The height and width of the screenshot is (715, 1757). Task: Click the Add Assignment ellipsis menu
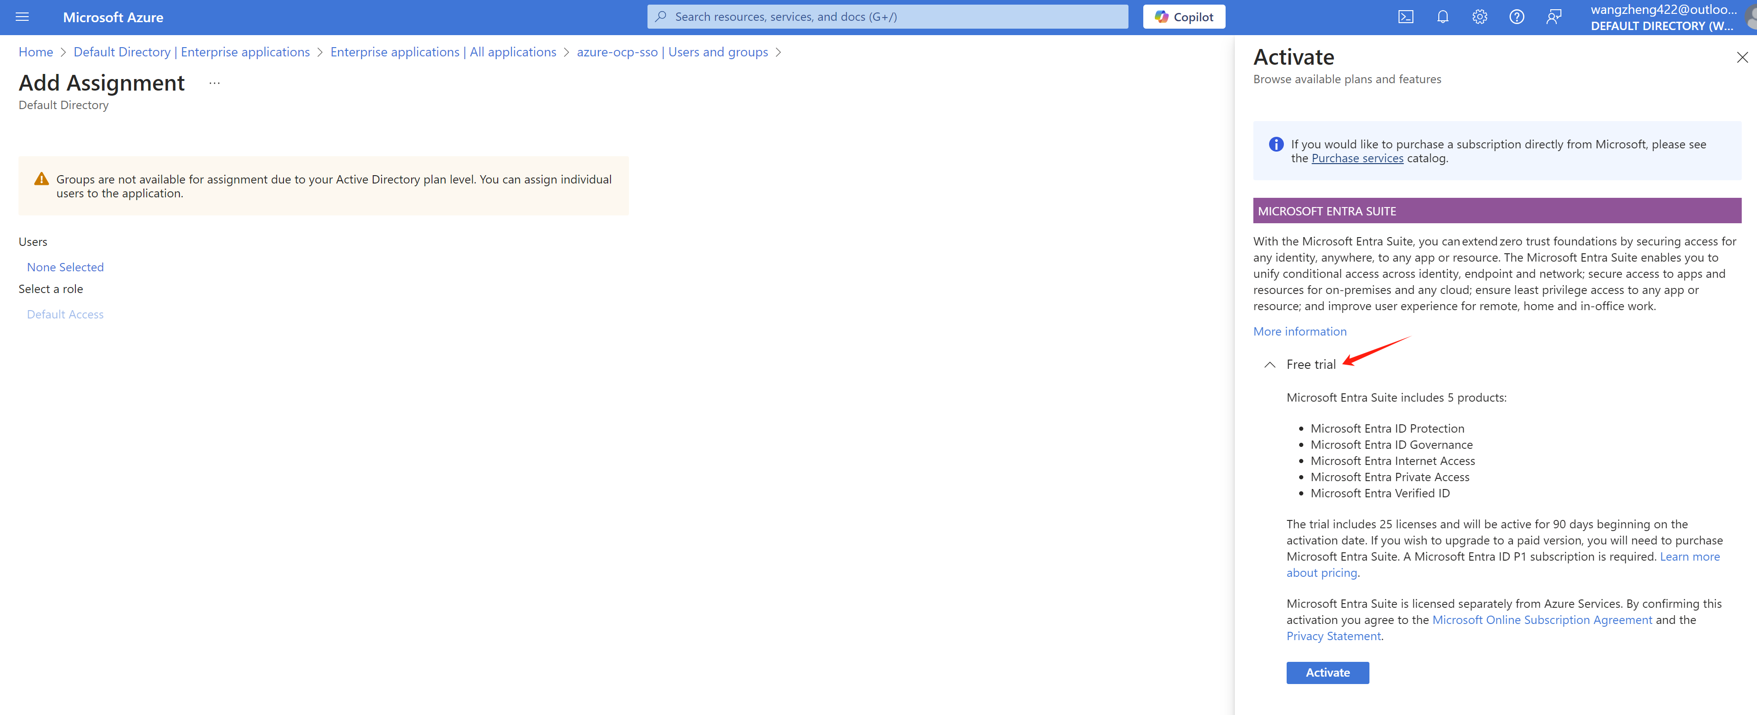(214, 83)
